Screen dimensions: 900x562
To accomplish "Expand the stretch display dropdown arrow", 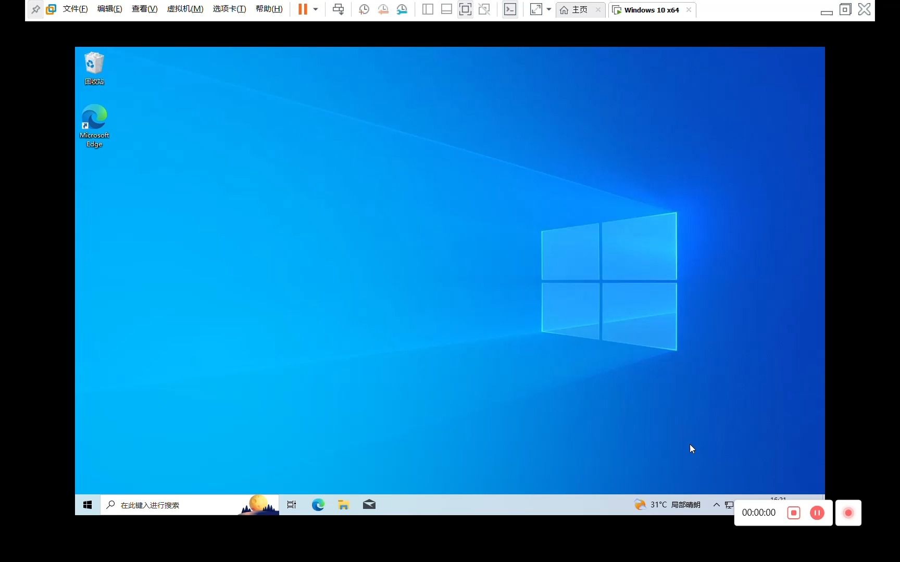I will [x=549, y=9].
